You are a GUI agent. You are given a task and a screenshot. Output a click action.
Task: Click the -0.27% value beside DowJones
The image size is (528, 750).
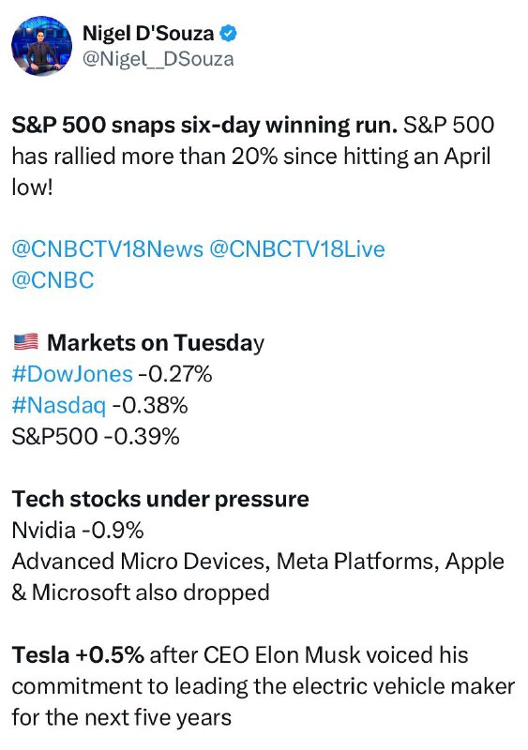[x=175, y=374]
